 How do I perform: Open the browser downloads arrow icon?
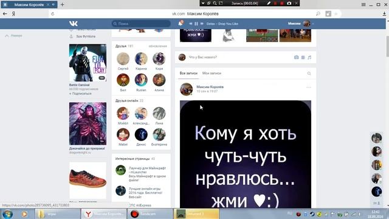point(384,14)
